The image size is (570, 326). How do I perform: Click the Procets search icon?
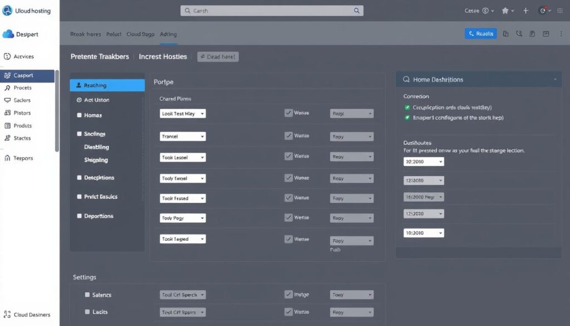click(8, 87)
